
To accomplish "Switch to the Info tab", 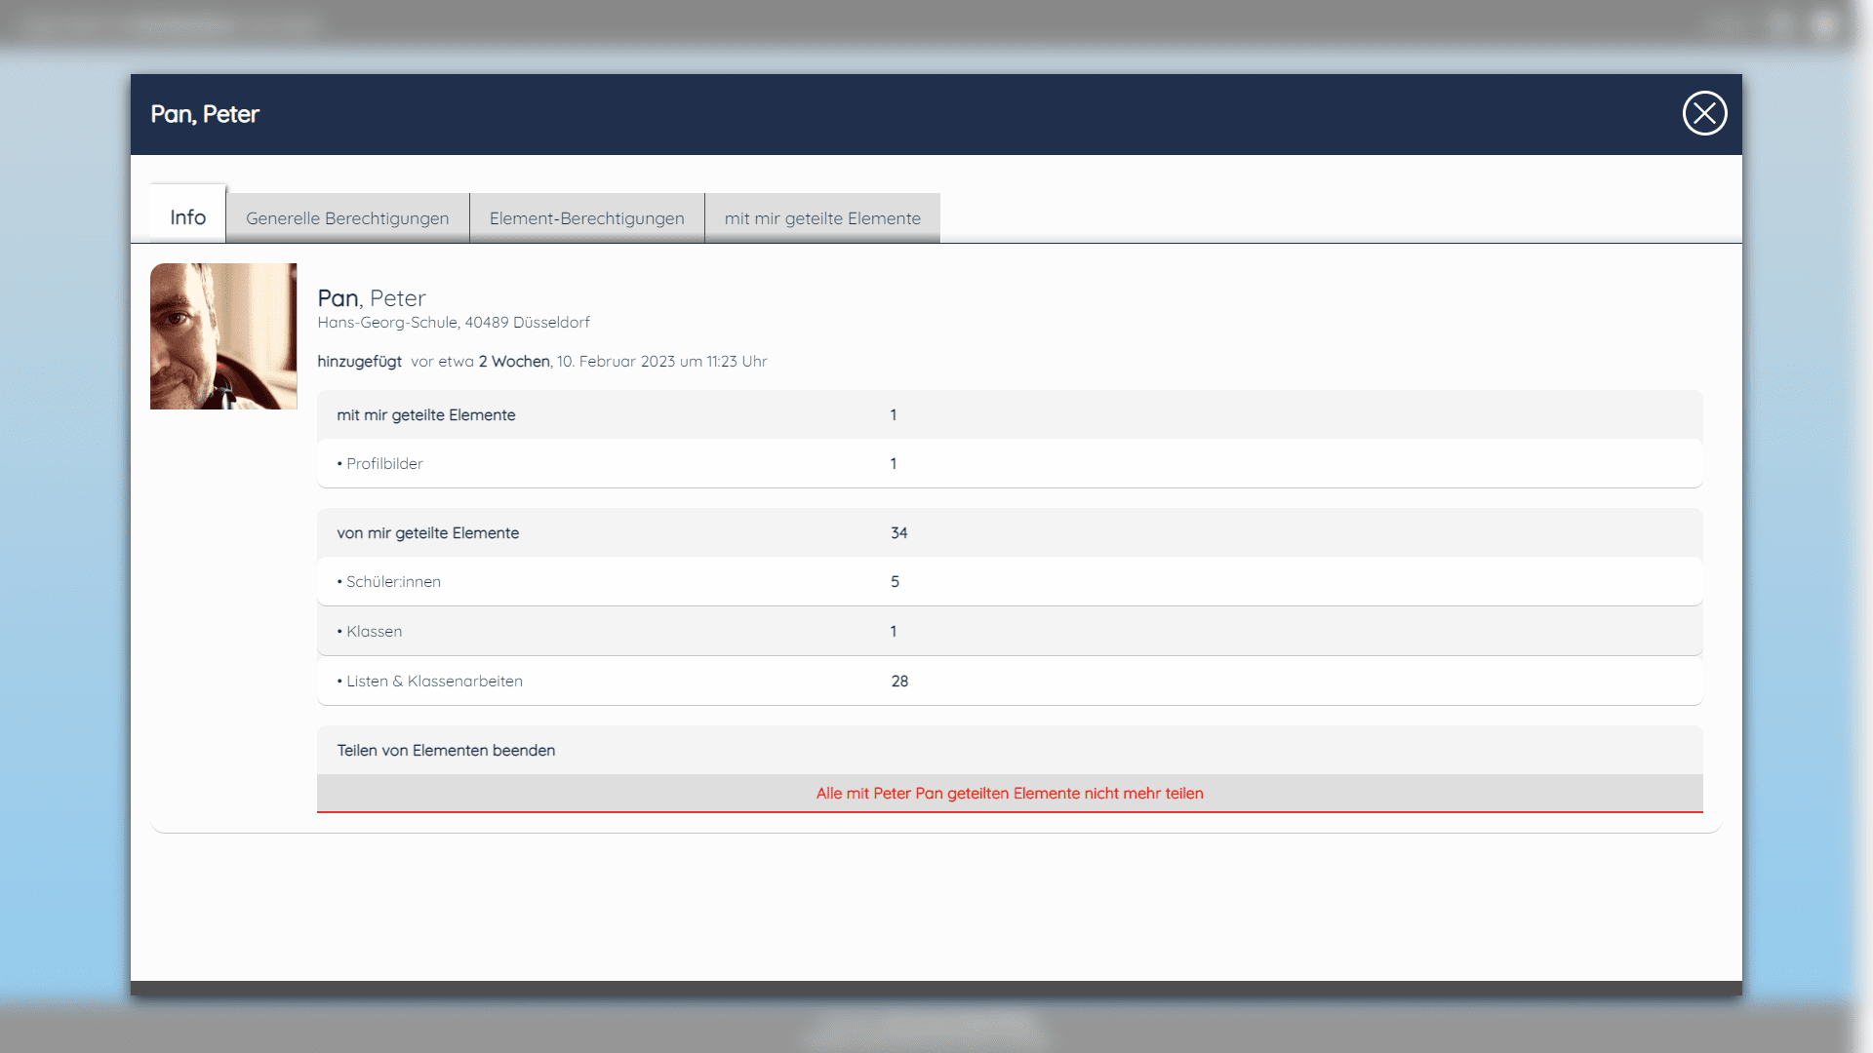I will point(188,215).
